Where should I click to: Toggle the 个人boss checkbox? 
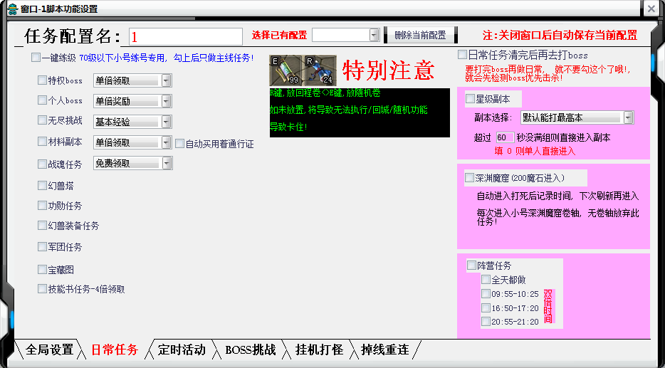(x=42, y=100)
